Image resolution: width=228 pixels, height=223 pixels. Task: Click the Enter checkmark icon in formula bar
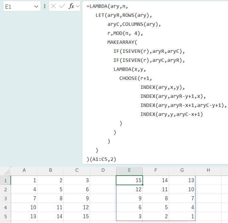click(62, 6)
